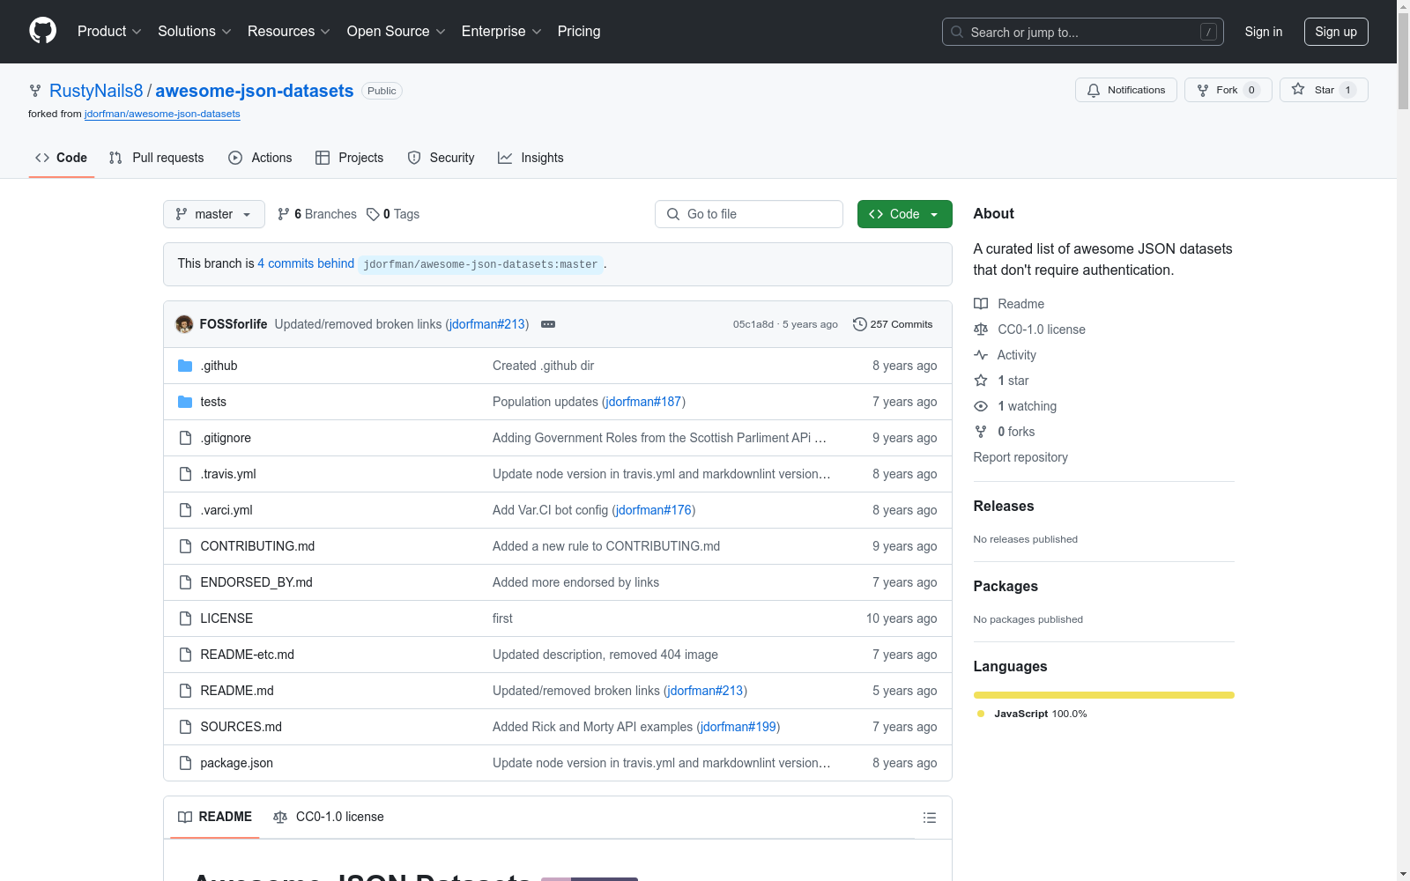Expand the Enterprise dropdown

point(501,32)
